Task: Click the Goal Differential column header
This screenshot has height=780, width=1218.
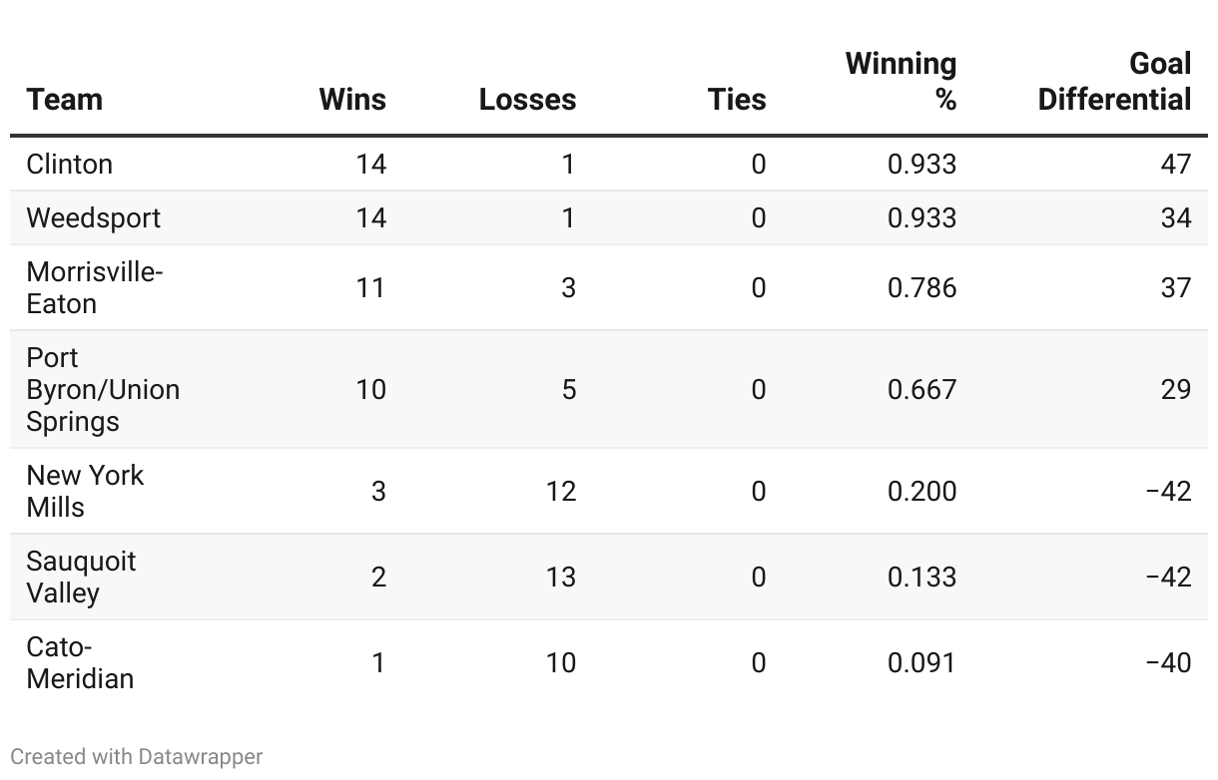Action: click(x=1114, y=82)
